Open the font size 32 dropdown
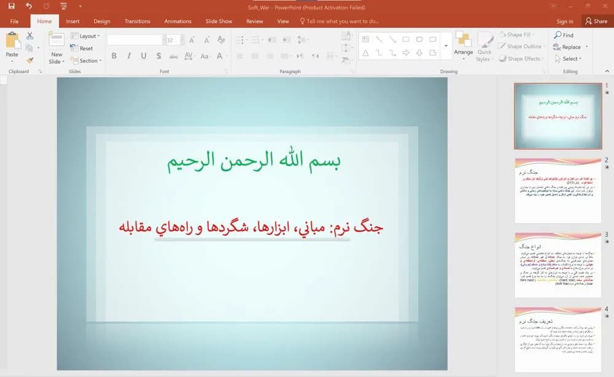This screenshot has height=377, width=614. (182, 40)
